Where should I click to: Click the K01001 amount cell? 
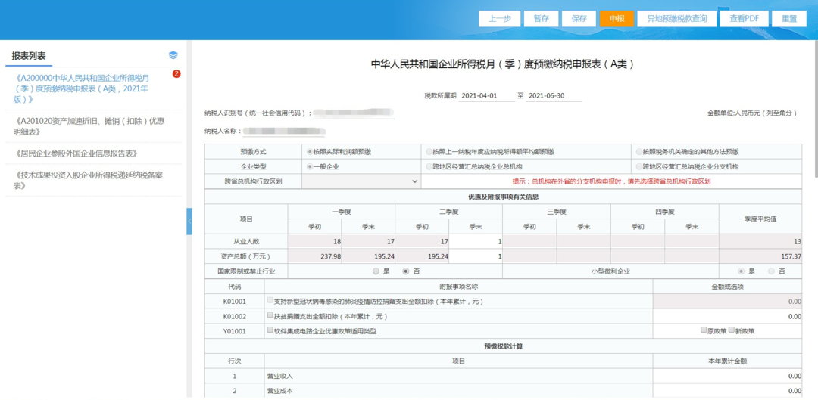(x=727, y=301)
